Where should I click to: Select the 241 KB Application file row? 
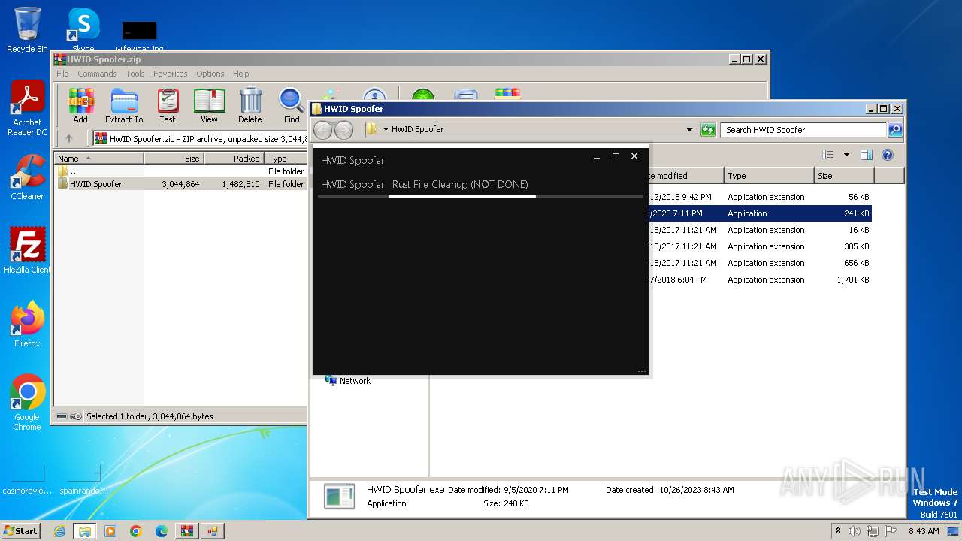click(759, 213)
